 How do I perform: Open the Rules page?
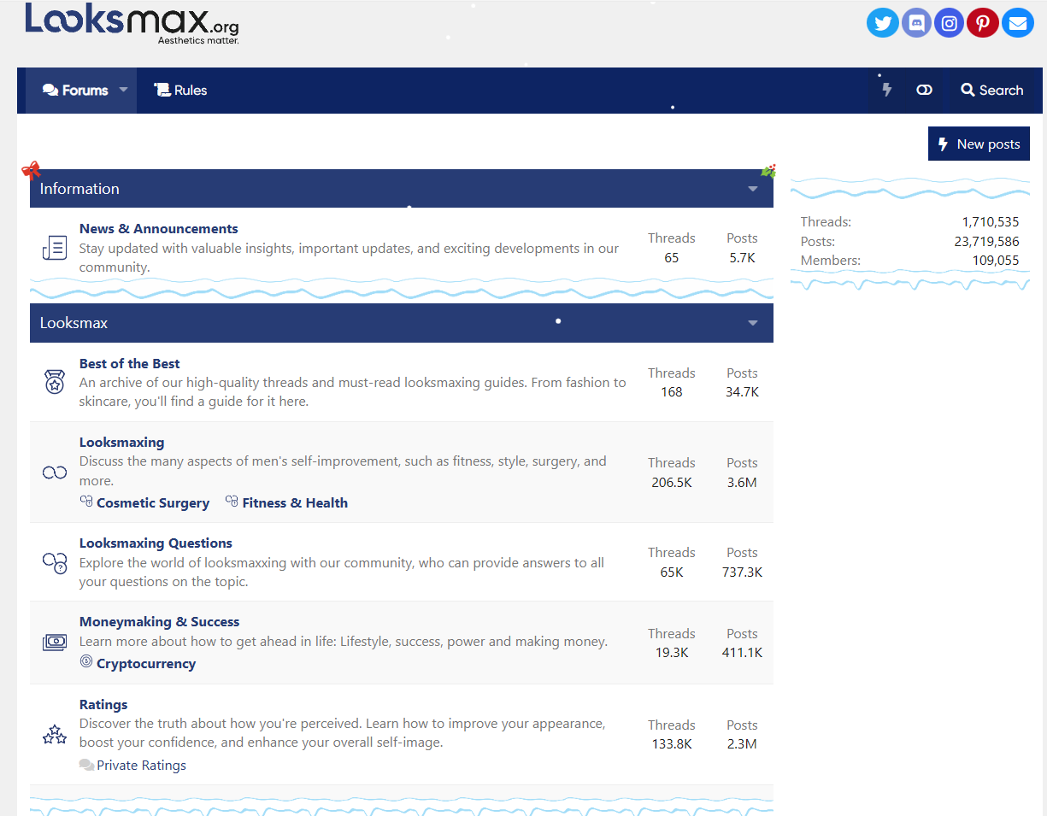coord(180,90)
